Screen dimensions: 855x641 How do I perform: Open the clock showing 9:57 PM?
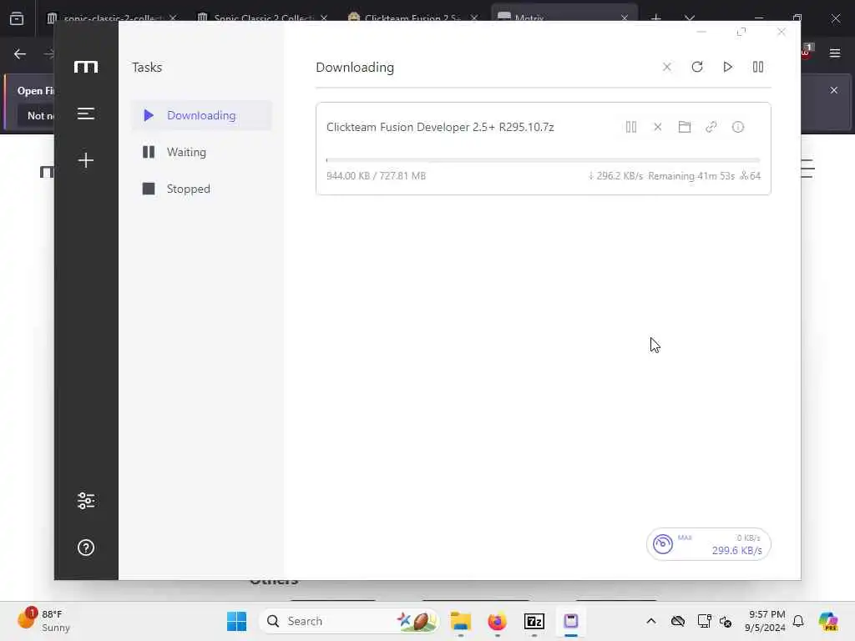click(766, 621)
